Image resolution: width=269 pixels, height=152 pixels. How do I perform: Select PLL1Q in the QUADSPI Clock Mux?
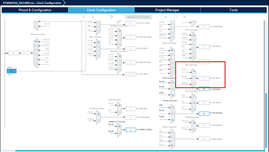(x=120, y=61)
